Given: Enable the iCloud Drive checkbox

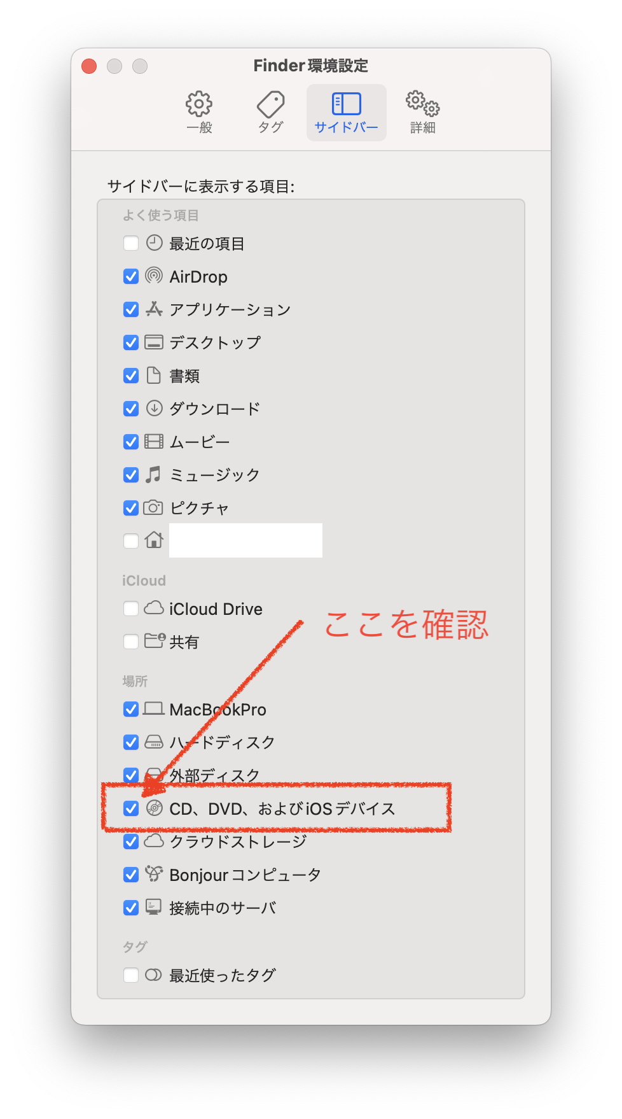Looking at the screenshot, I should tap(131, 609).
